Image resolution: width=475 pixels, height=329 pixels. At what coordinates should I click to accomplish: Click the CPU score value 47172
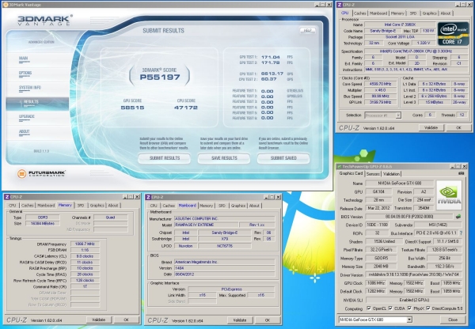click(186, 108)
